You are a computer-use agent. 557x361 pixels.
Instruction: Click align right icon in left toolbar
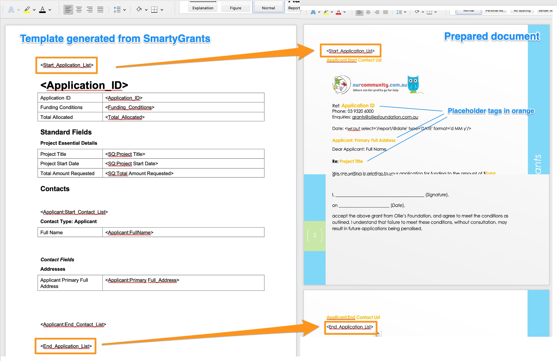[x=90, y=10]
